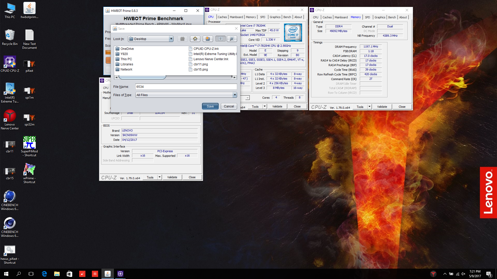Select hexus_pifast shortcut on desktop
The image size is (497, 279).
pos(10,255)
